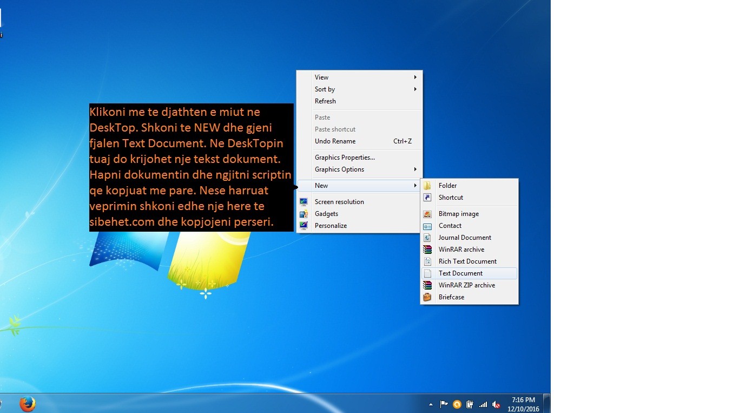
Task: Create a new Journal Document
Action: [x=469, y=238]
